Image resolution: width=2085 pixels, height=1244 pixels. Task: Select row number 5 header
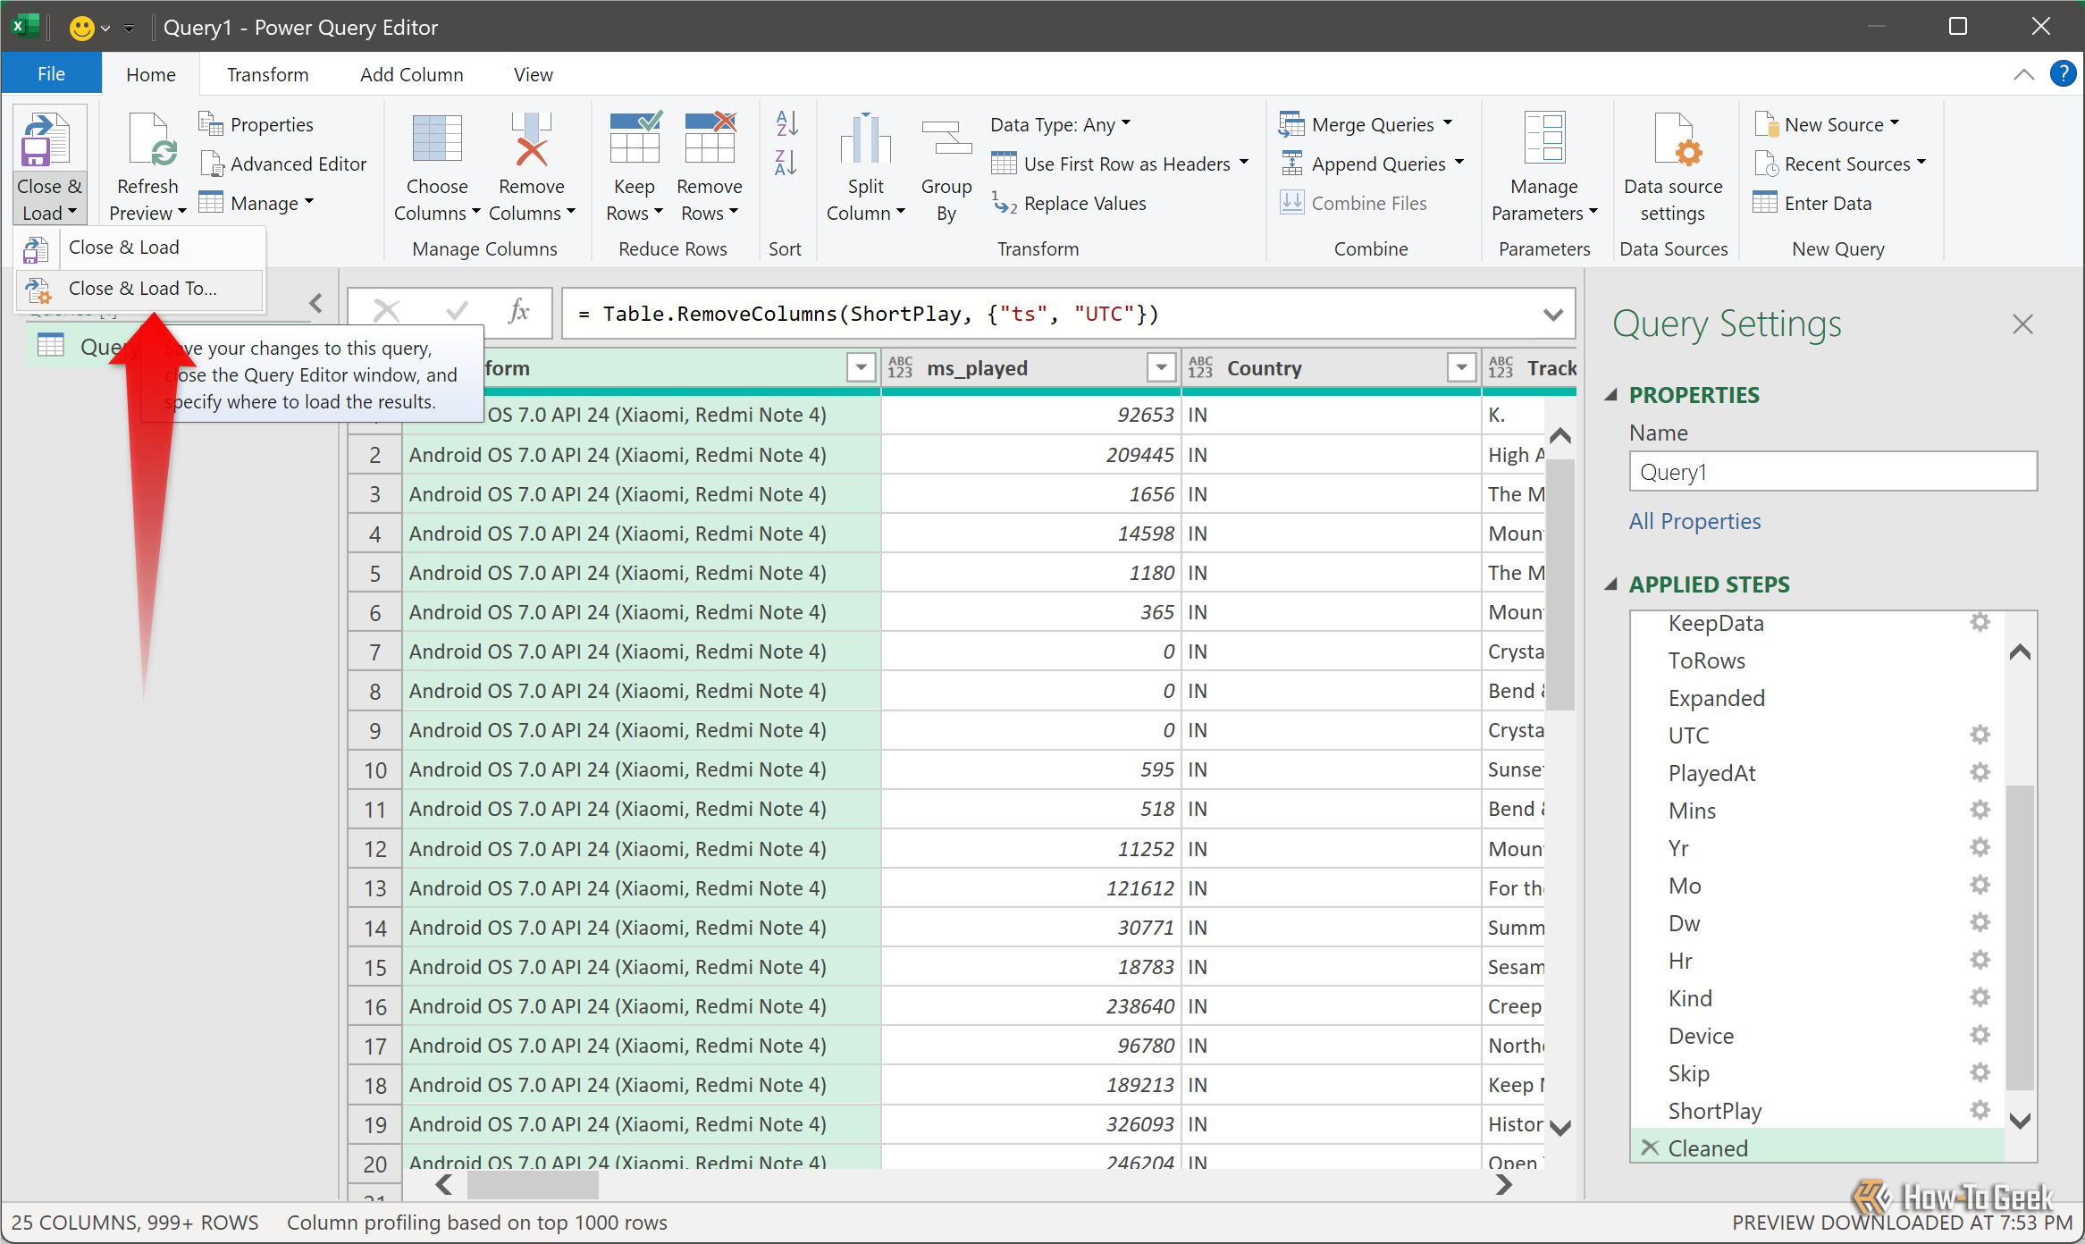(374, 573)
